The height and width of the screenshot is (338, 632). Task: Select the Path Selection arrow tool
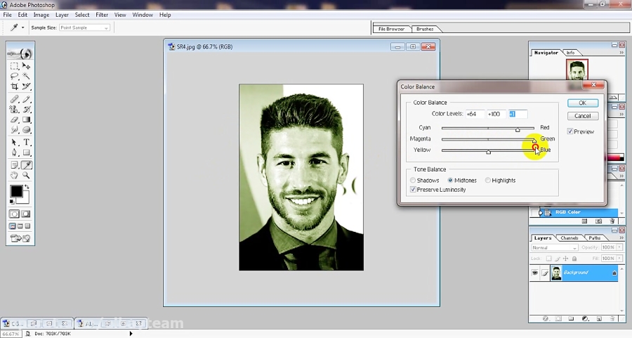pos(15,143)
